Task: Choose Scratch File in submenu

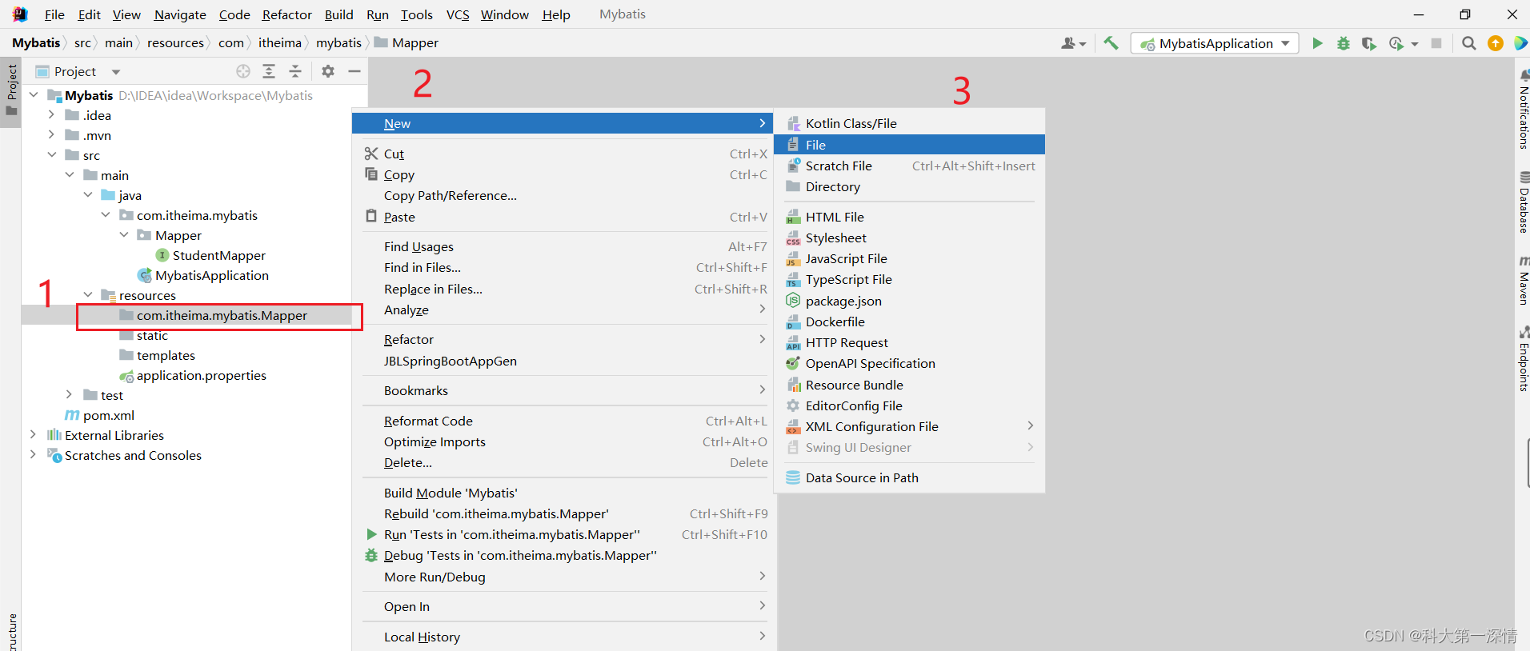Action: pyautogui.click(x=909, y=166)
